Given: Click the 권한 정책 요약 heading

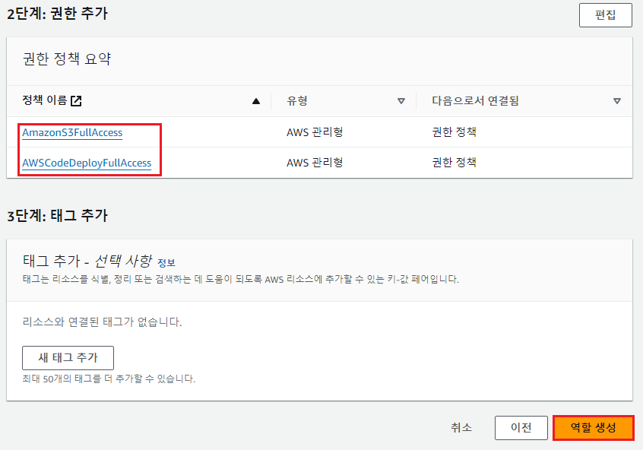Looking at the screenshot, I should [x=67, y=59].
